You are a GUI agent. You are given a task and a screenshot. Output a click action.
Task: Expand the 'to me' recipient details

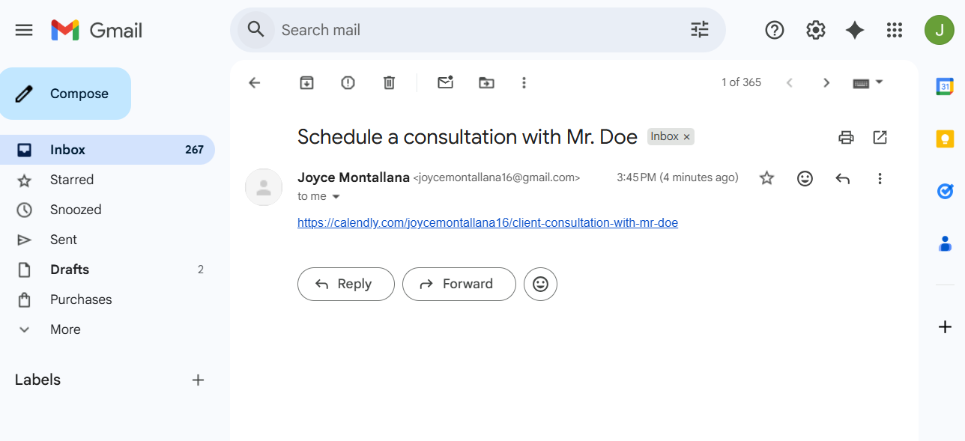coord(336,197)
